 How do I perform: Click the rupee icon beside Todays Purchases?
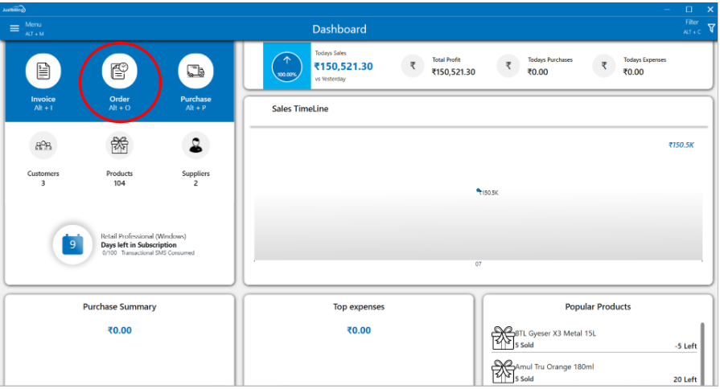click(x=508, y=66)
